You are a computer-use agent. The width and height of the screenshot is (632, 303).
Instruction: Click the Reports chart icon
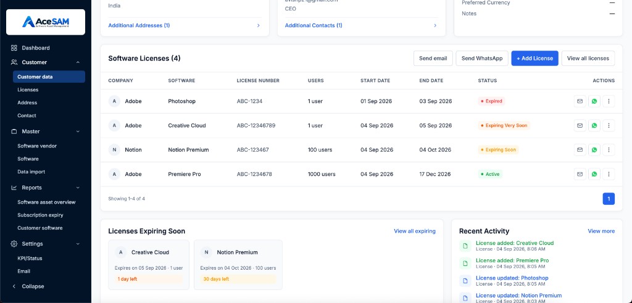[x=14, y=188]
